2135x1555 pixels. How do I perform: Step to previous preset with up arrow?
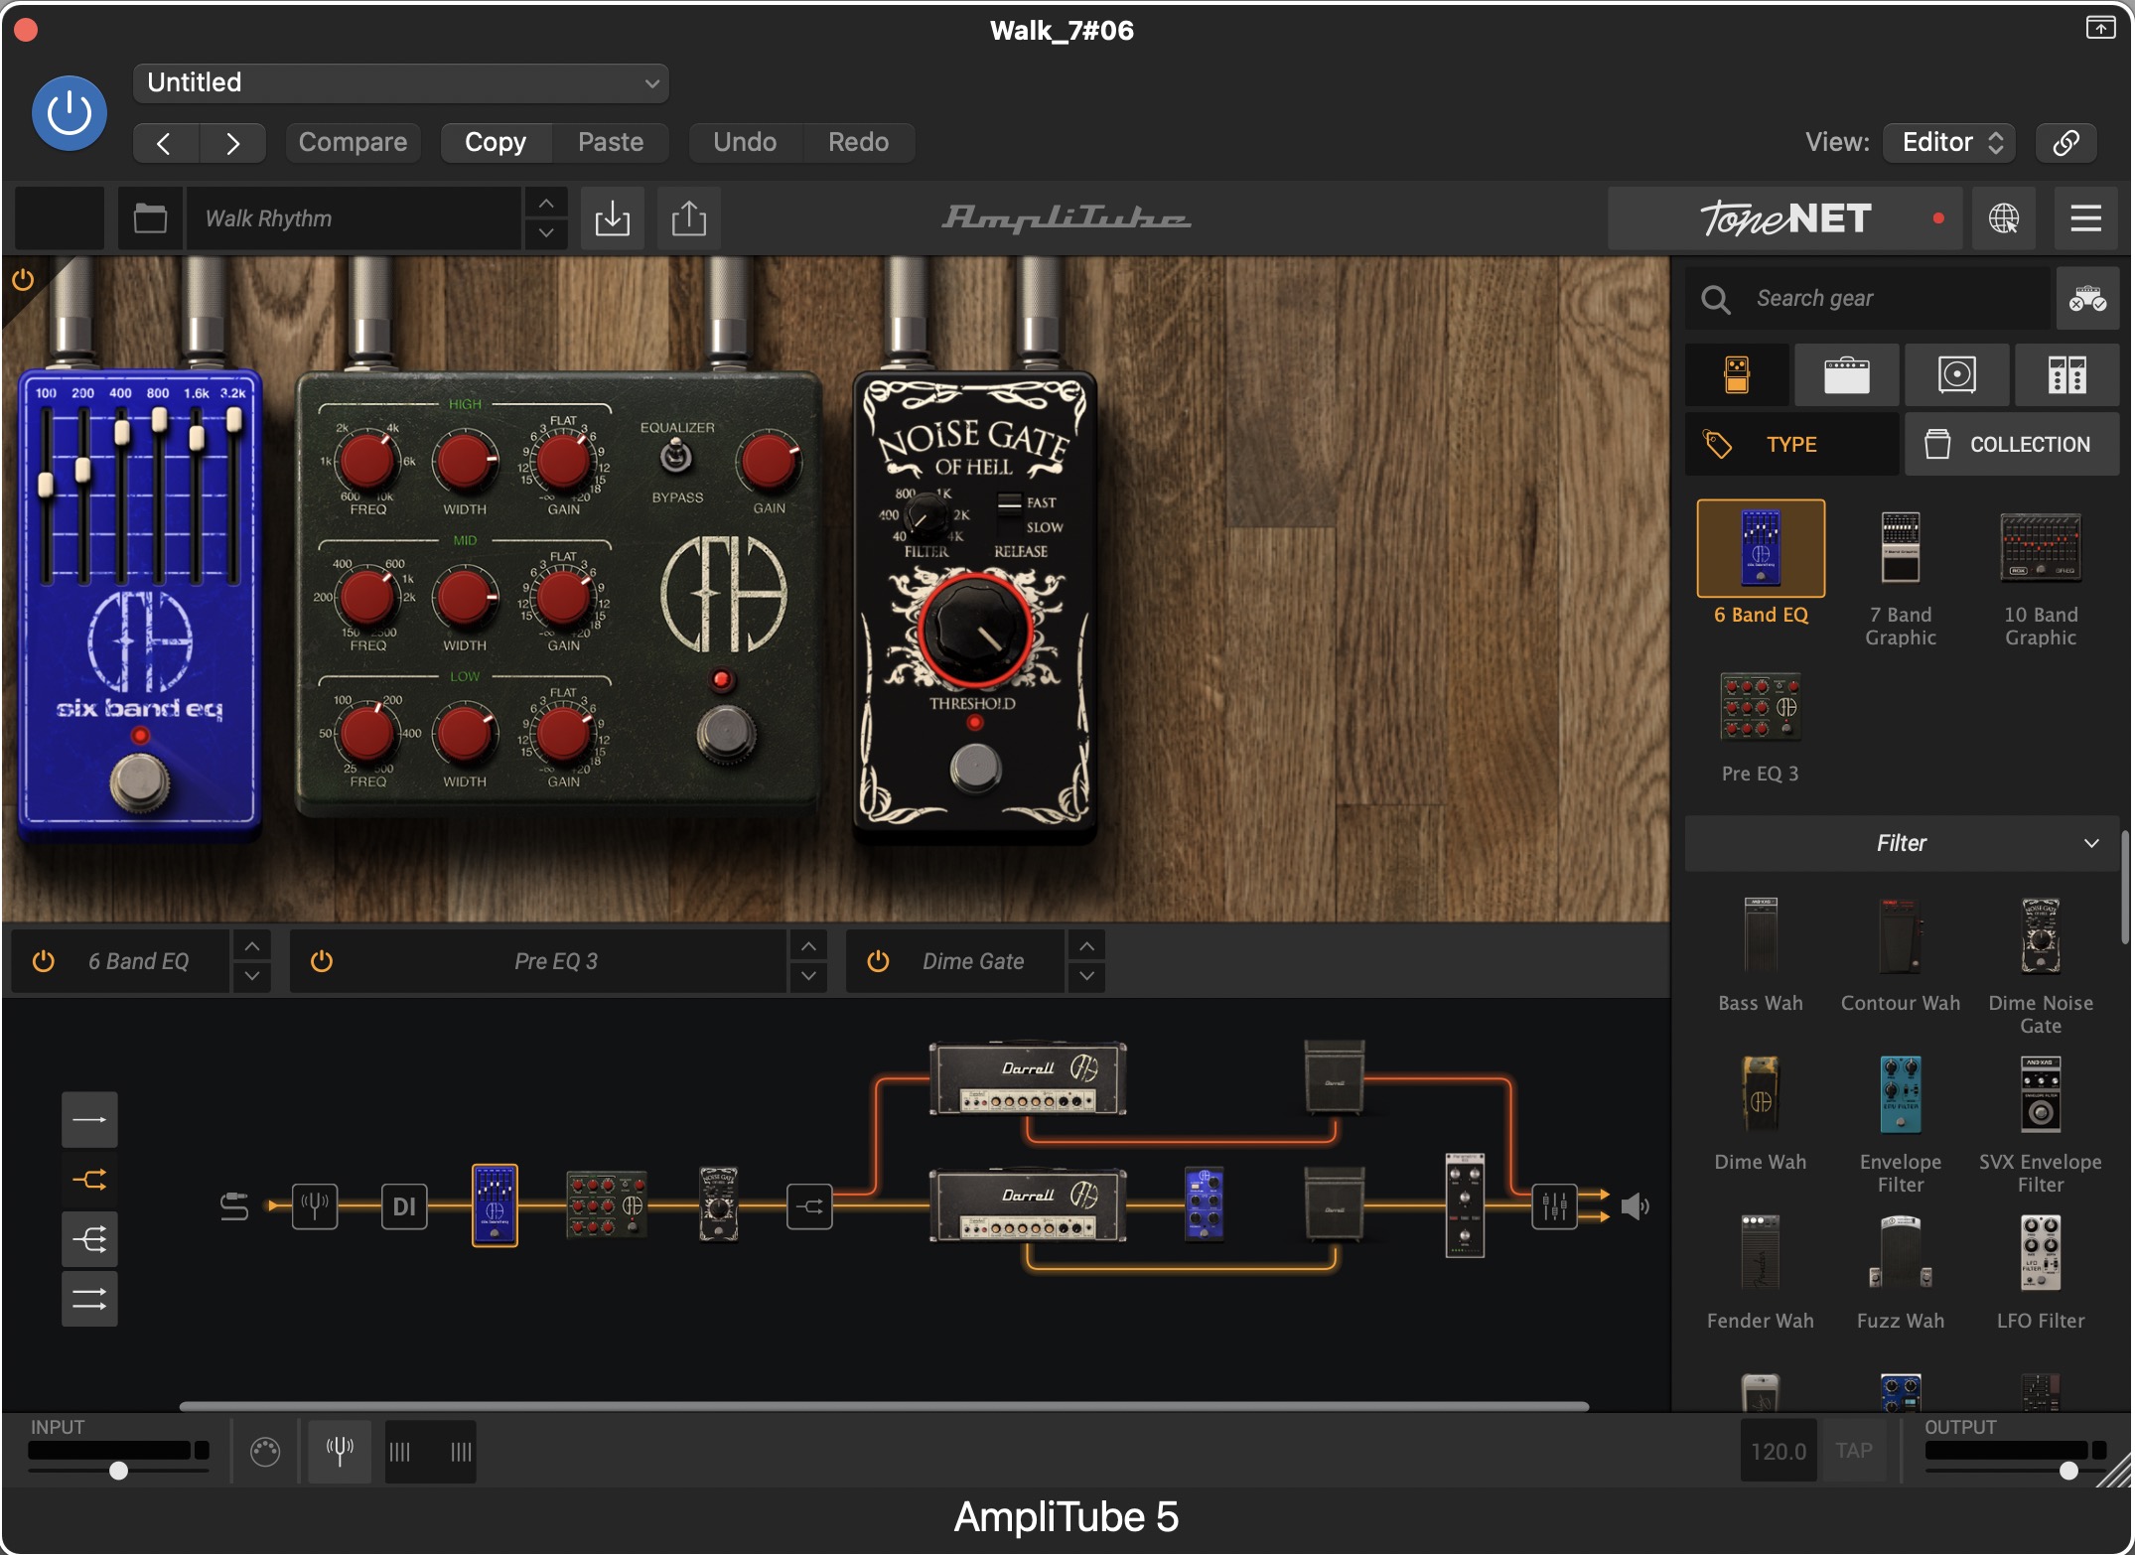(546, 204)
